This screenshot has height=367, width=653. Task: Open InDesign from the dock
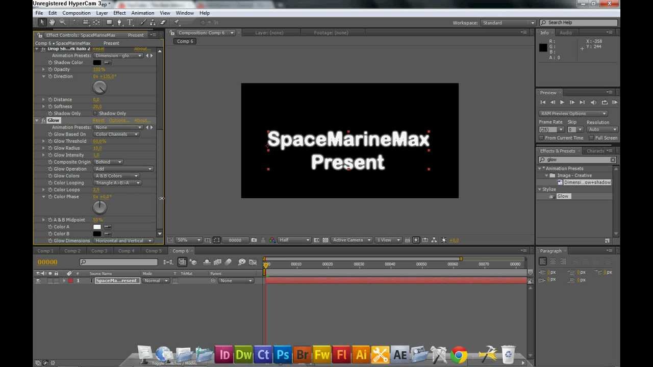click(x=224, y=355)
